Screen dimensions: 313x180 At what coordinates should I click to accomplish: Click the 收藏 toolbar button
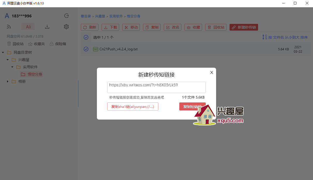(193, 27)
